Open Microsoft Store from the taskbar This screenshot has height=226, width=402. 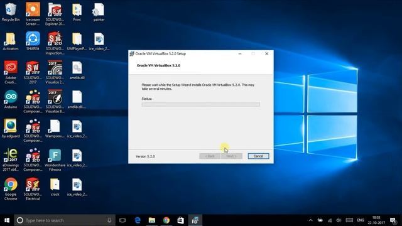180,220
